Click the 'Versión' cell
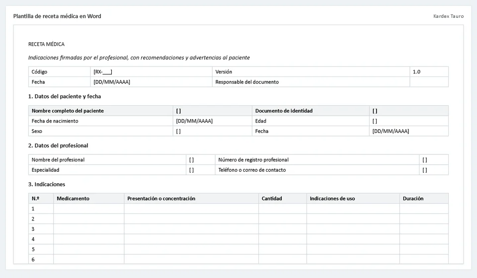 coord(311,71)
